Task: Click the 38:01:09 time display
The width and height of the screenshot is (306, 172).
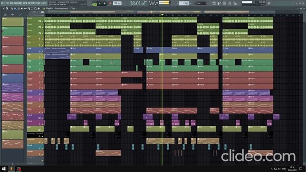Action: [x=138, y=3]
